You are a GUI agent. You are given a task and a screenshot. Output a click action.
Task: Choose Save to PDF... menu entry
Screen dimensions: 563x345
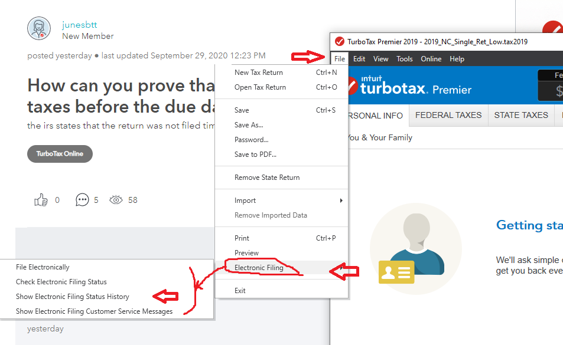click(x=281, y=155)
